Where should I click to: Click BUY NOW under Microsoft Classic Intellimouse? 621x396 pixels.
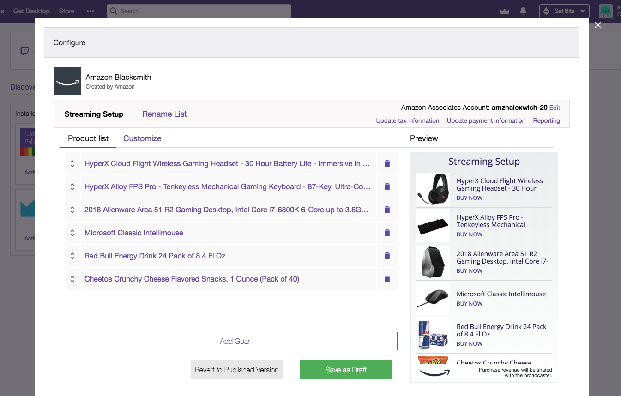pyautogui.click(x=469, y=304)
